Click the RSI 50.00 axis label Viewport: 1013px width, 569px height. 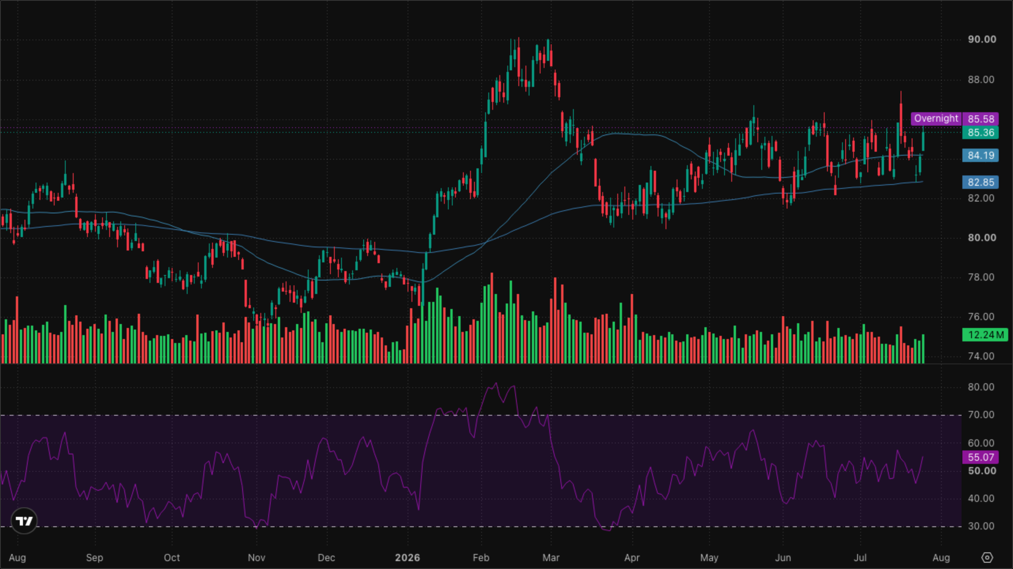point(982,471)
